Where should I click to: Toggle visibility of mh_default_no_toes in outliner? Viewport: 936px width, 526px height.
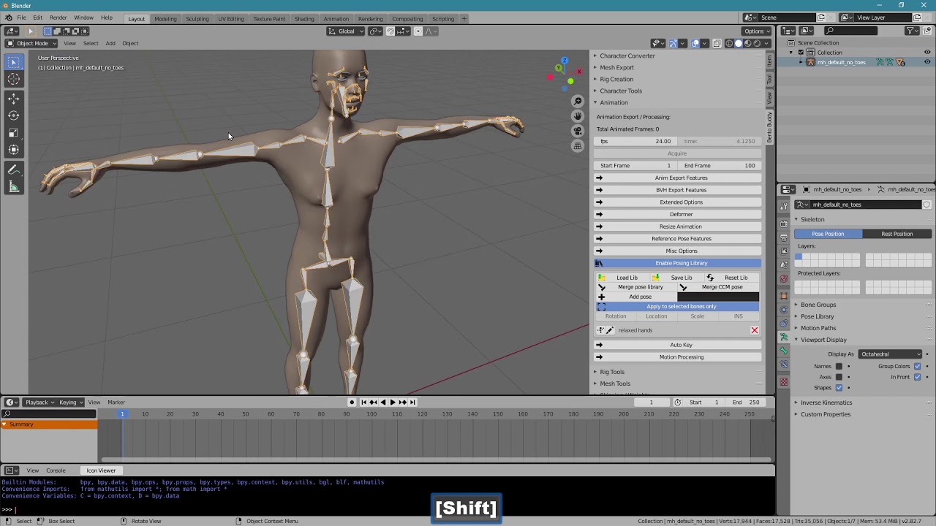click(x=927, y=62)
